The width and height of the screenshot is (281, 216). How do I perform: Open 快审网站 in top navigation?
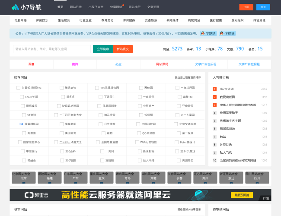point(116,7)
